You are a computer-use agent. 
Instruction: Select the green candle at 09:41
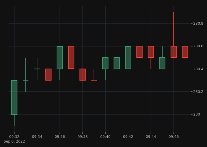coord(117,63)
